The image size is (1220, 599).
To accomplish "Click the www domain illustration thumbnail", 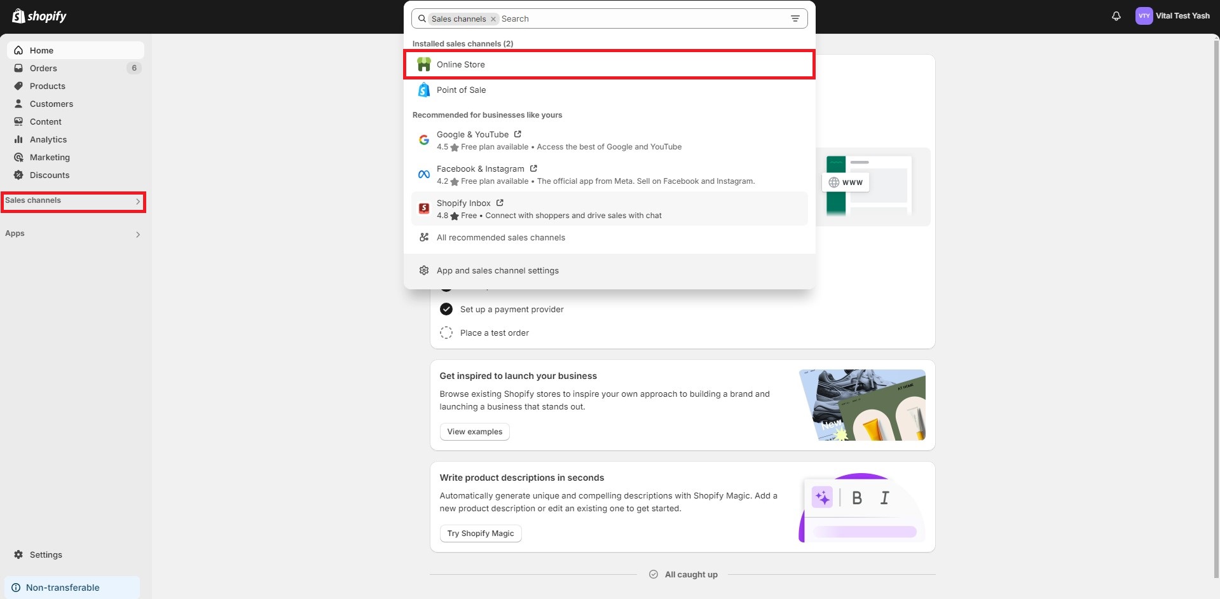I will point(874,187).
